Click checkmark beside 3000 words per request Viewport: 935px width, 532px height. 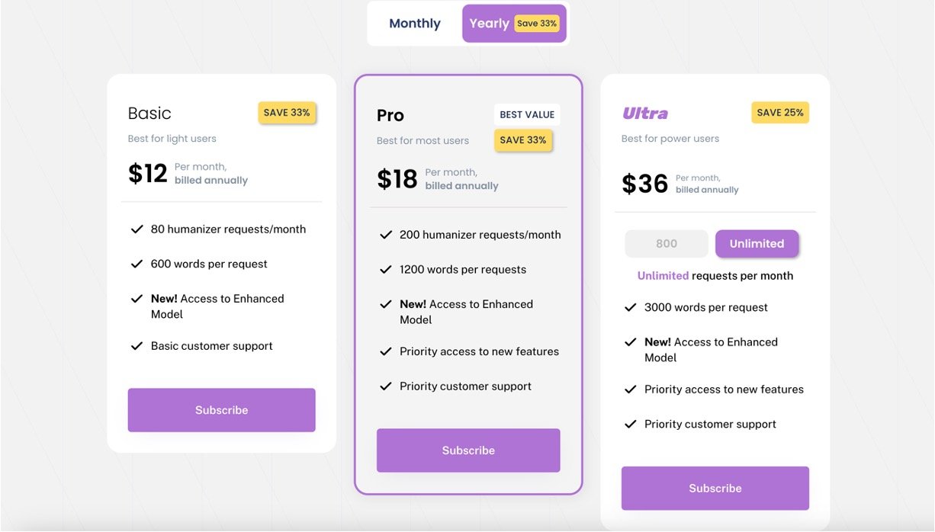point(631,308)
